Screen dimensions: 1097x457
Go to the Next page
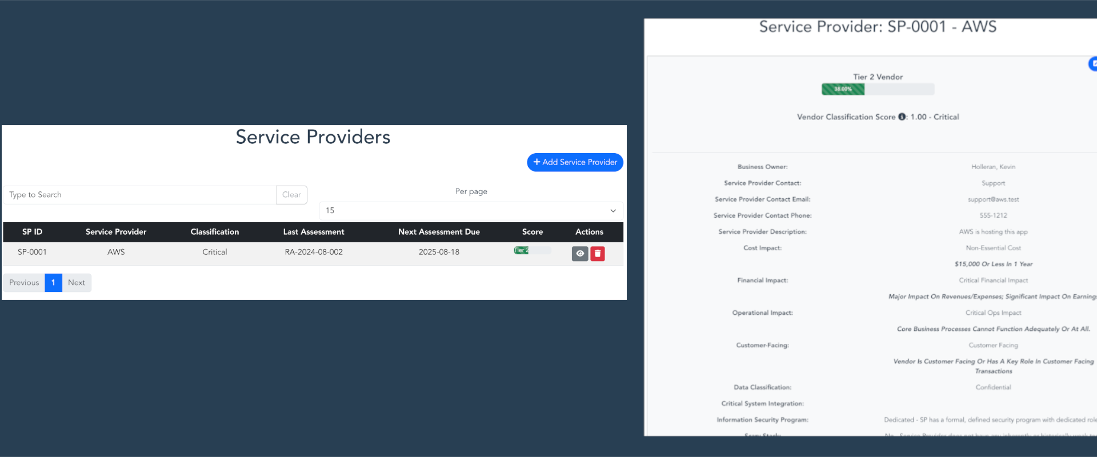coord(77,283)
